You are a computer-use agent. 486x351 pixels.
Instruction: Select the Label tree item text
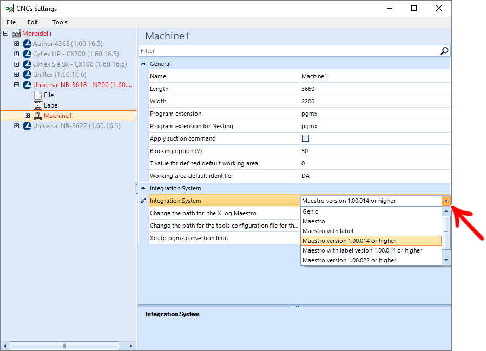point(51,105)
